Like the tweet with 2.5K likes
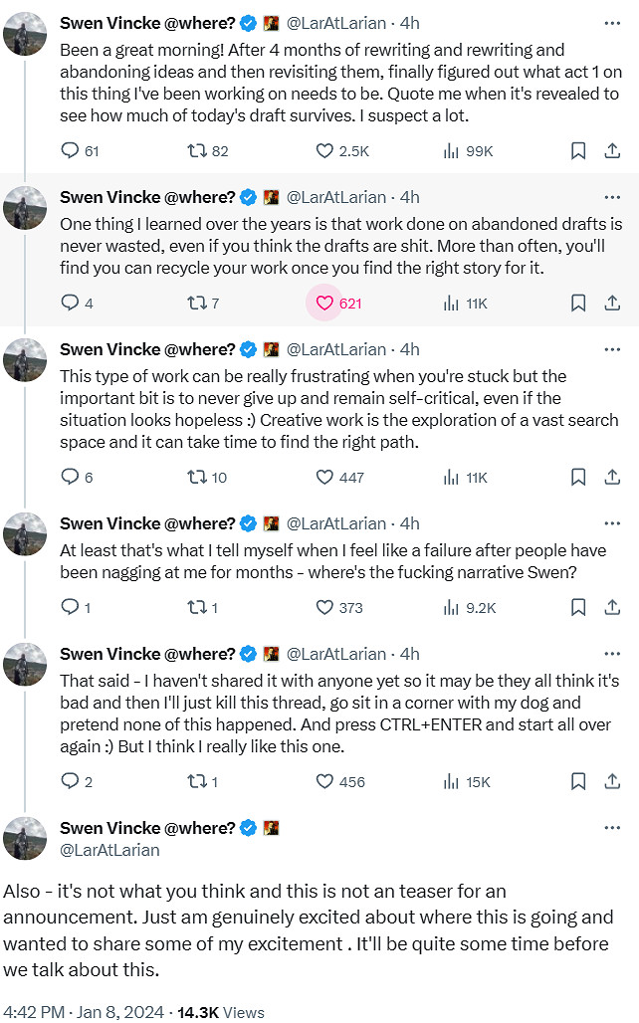Viewport: 639px width, 1023px height. [324, 151]
